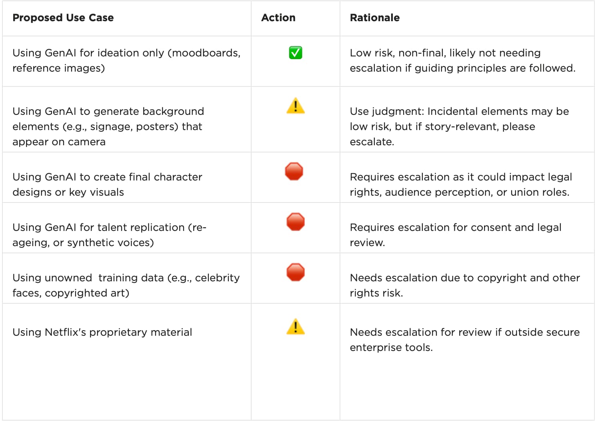Click the stop sign for talent replication row
This screenshot has height=421, width=596.
[x=296, y=222]
